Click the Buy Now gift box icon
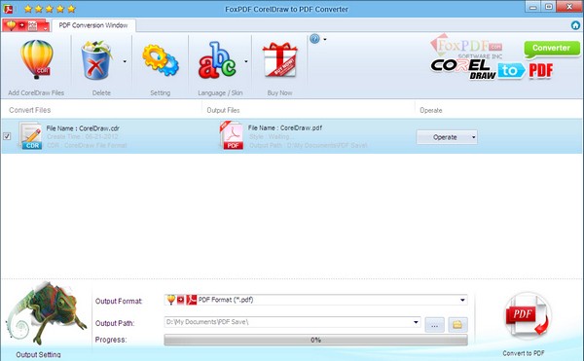The height and width of the screenshot is (361, 584). pyautogui.click(x=279, y=59)
